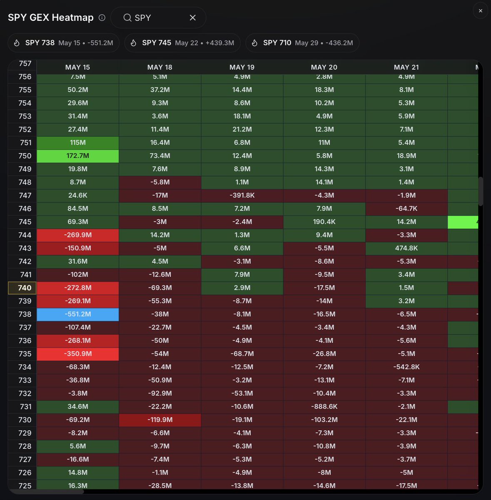Select the 738 strike row label
Viewport: 491px width, 500px height.
point(22,314)
